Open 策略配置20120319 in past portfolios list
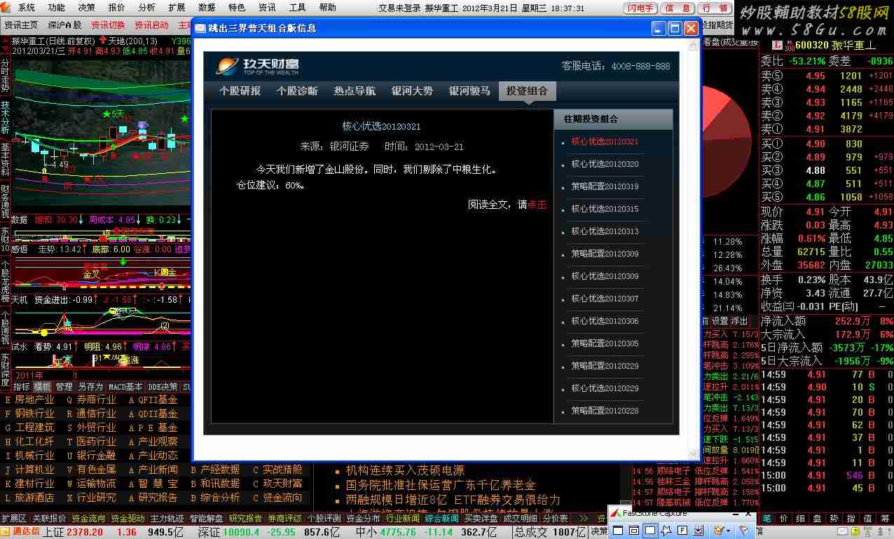Viewport: 894px width, 539px height. click(x=605, y=186)
